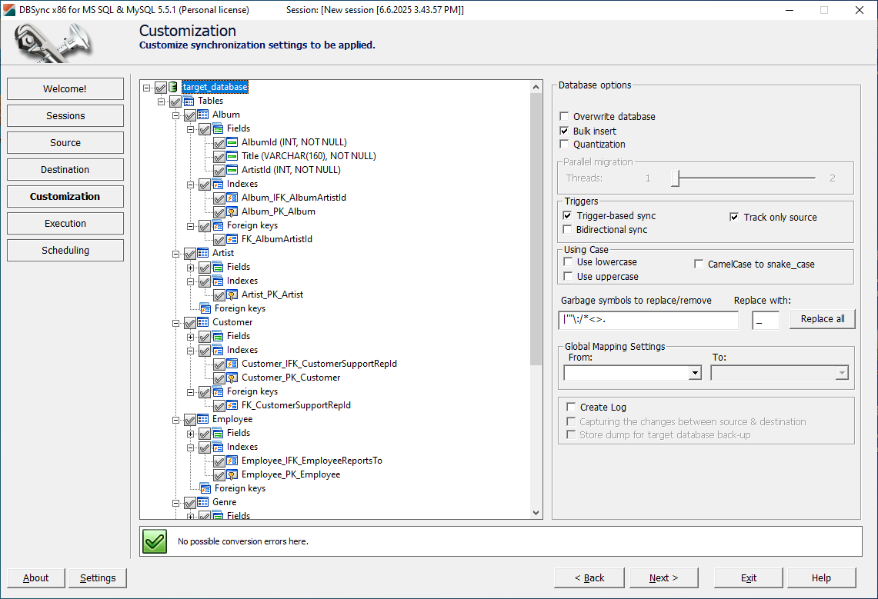Image resolution: width=878 pixels, height=599 pixels.
Task: Switch to the Execution section
Action: pyautogui.click(x=65, y=223)
